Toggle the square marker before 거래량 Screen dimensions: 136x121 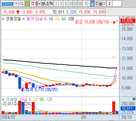[3, 99]
